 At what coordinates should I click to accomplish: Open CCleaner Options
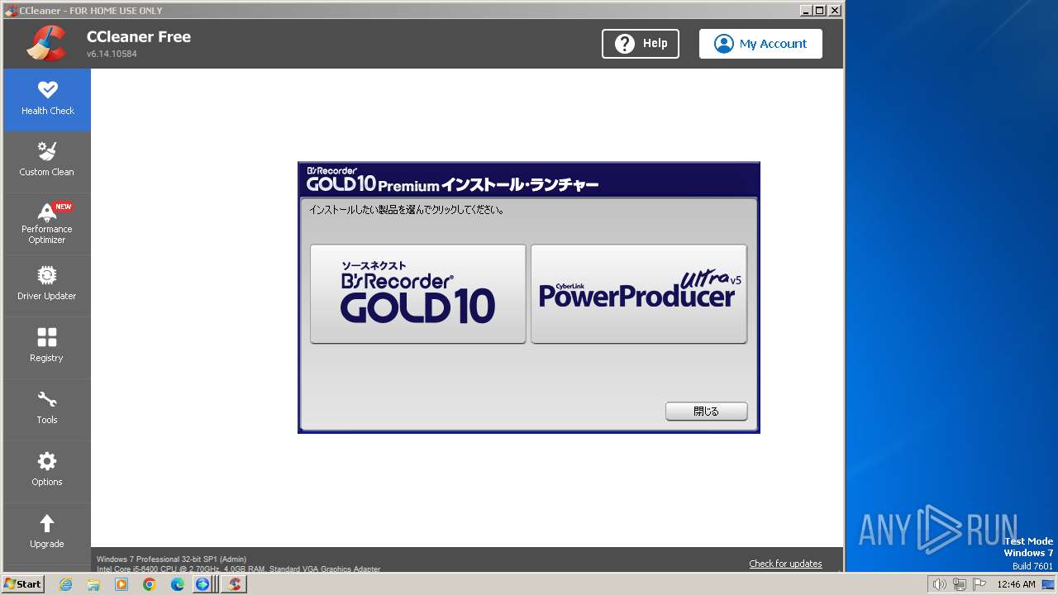click(47, 472)
